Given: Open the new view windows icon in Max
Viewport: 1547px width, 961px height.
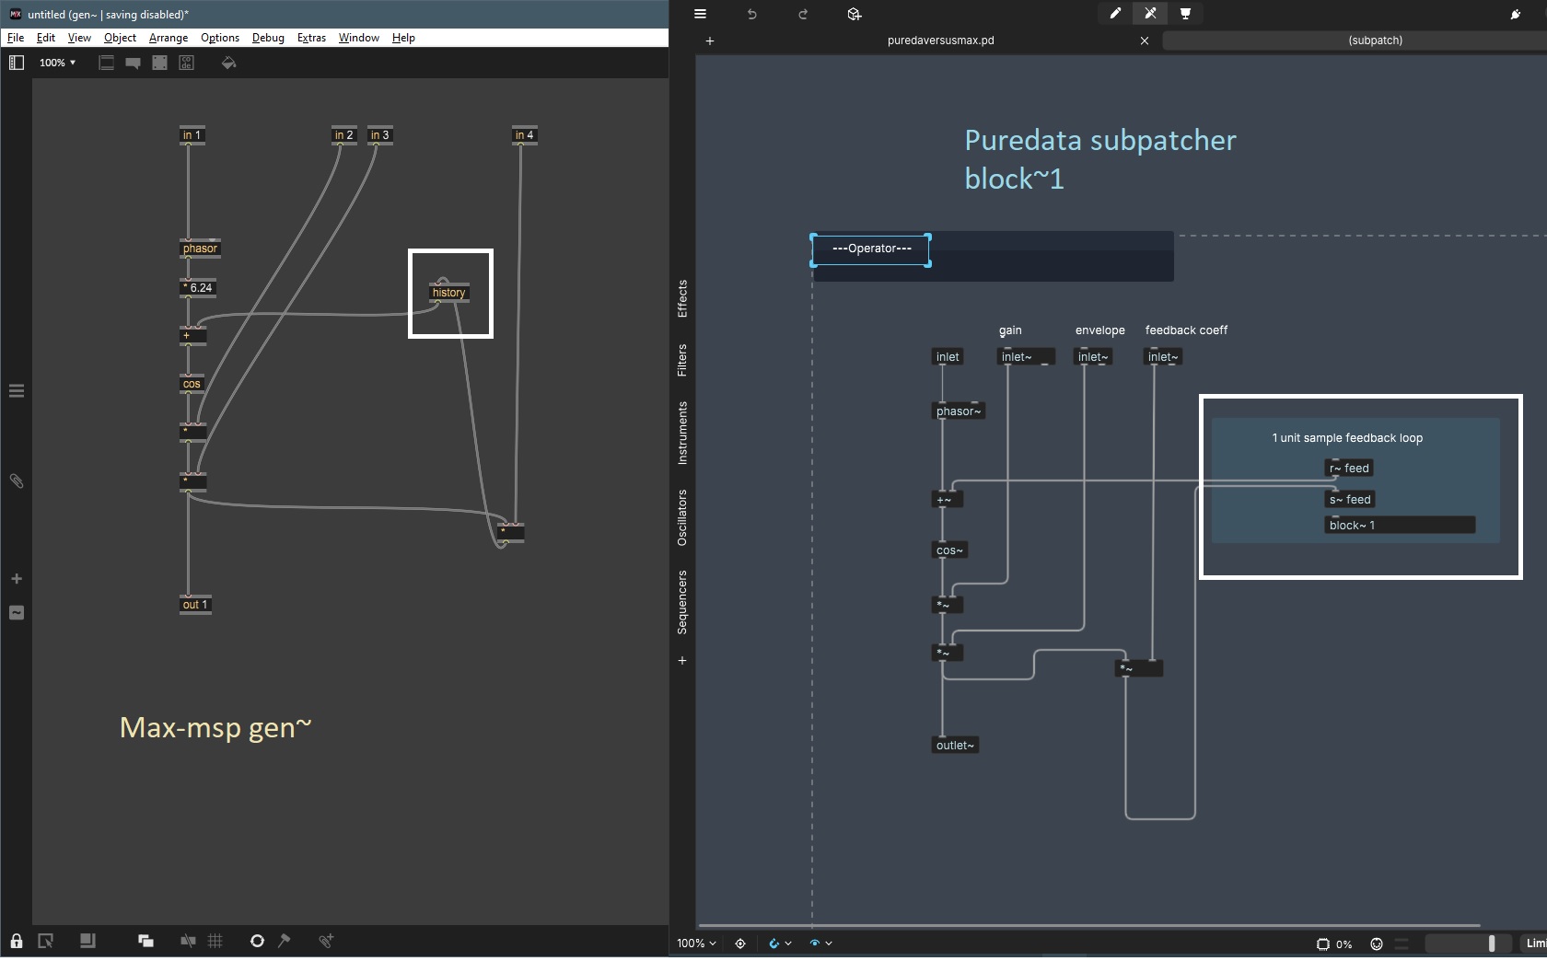Looking at the screenshot, I should pos(145,941).
